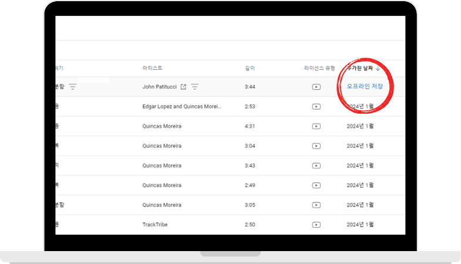Click the license icon in the TrackTribe row
461x264 pixels.
tap(316, 225)
